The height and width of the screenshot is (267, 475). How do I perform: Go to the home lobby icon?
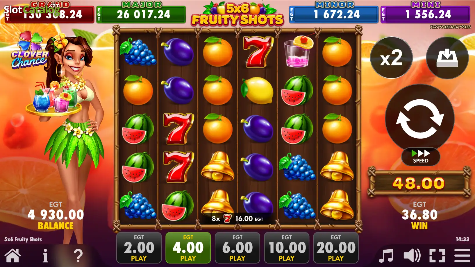[13, 256]
